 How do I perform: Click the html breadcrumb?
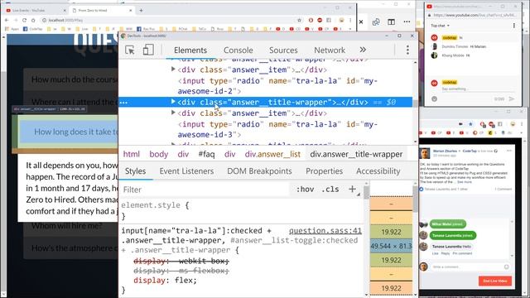[131, 154]
